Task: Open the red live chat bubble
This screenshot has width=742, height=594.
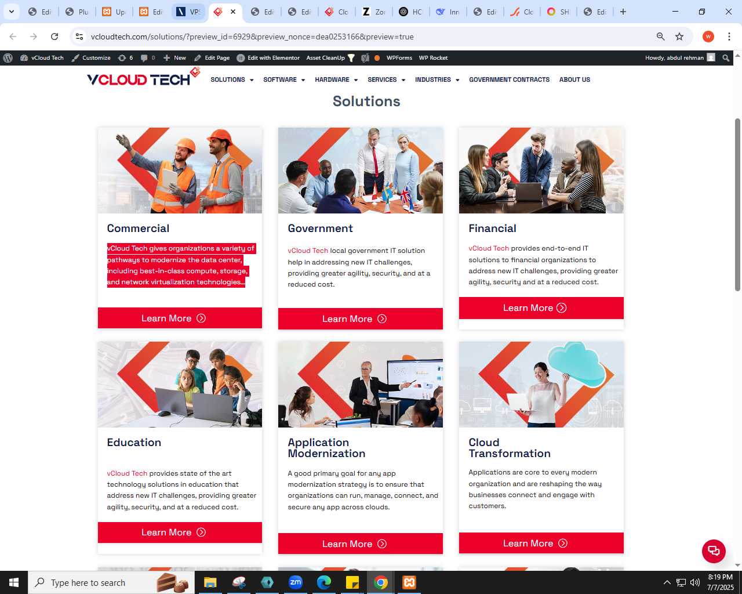Action: [x=714, y=551]
